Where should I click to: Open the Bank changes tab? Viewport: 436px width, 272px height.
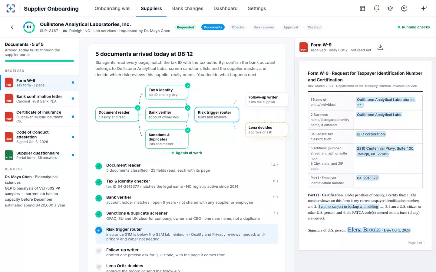tap(188, 8)
